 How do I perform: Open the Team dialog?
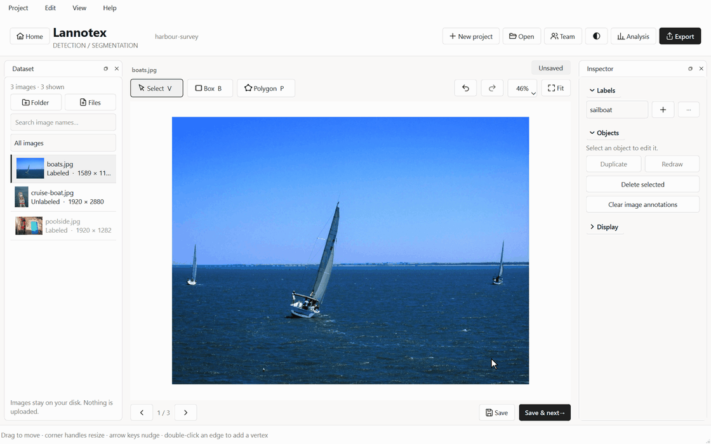point(562,36)
